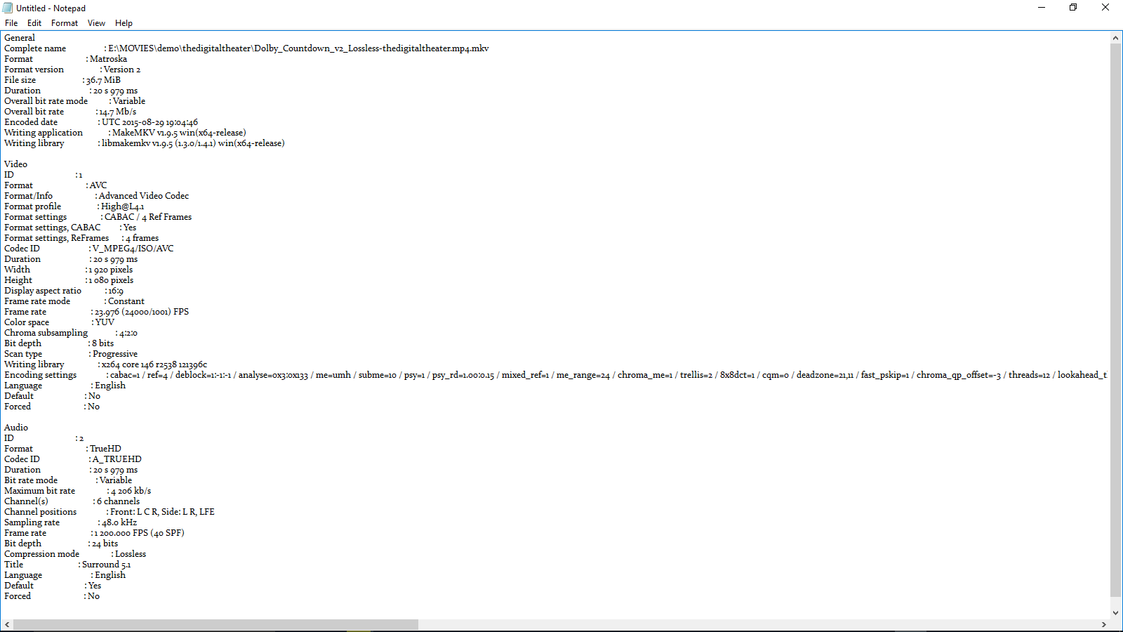Click the '14.7 Mb/s' overall bit rate
Image resolution: width=1123 pixels, height=632 pixels.
(x=118, y=112)
